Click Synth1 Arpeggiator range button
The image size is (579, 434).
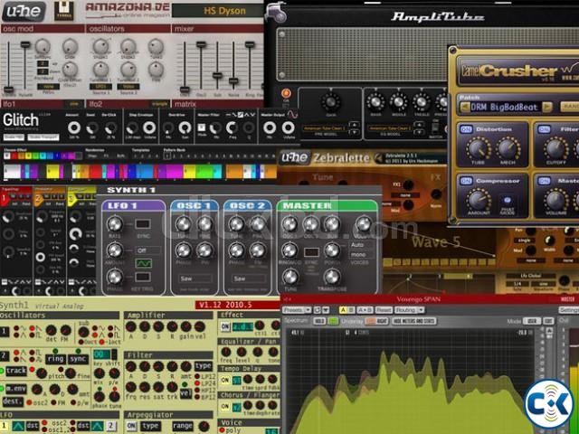tap(183, 426)
